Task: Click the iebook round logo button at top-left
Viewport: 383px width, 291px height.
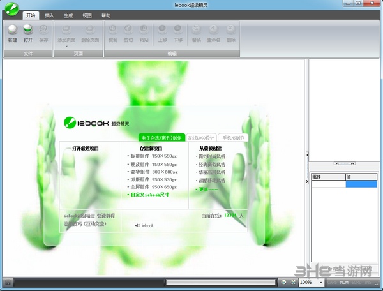Action: click(11, 10)
